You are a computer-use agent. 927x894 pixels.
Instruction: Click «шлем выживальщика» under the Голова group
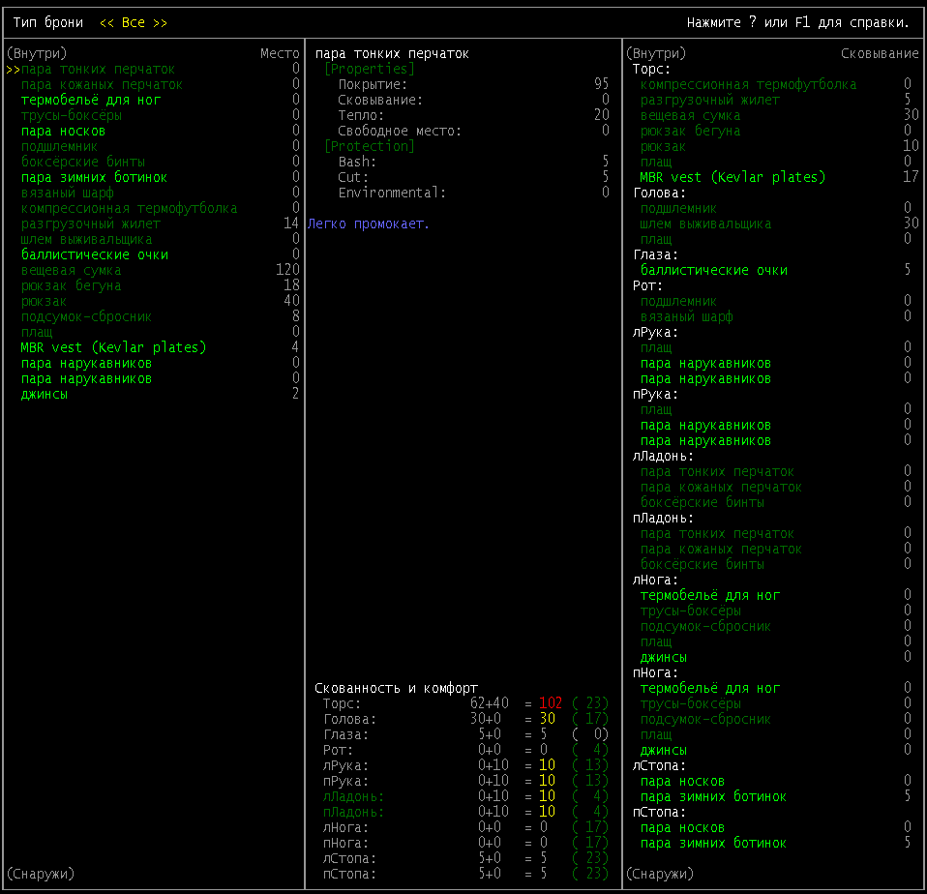click(705, 223)
